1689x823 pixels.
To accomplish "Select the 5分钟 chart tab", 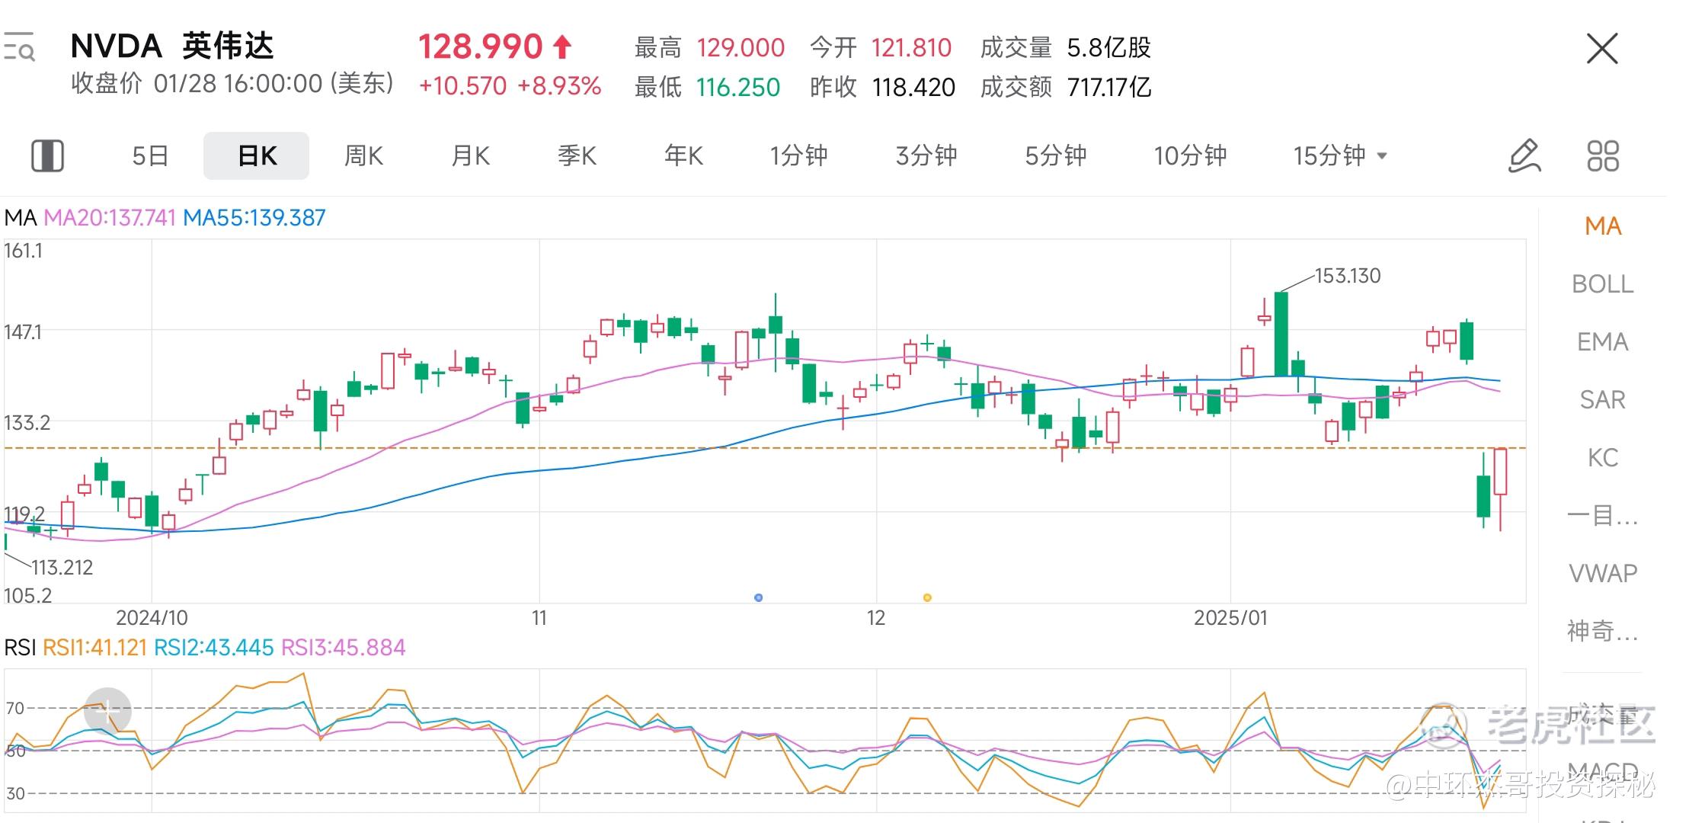I will (1056, 155).
